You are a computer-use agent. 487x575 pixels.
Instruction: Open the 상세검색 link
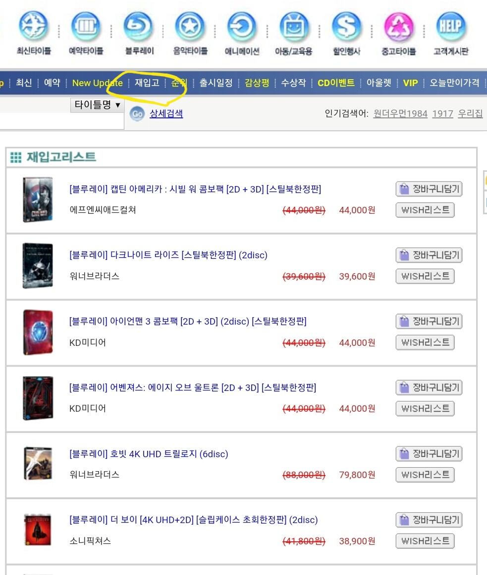click(166, 114)
